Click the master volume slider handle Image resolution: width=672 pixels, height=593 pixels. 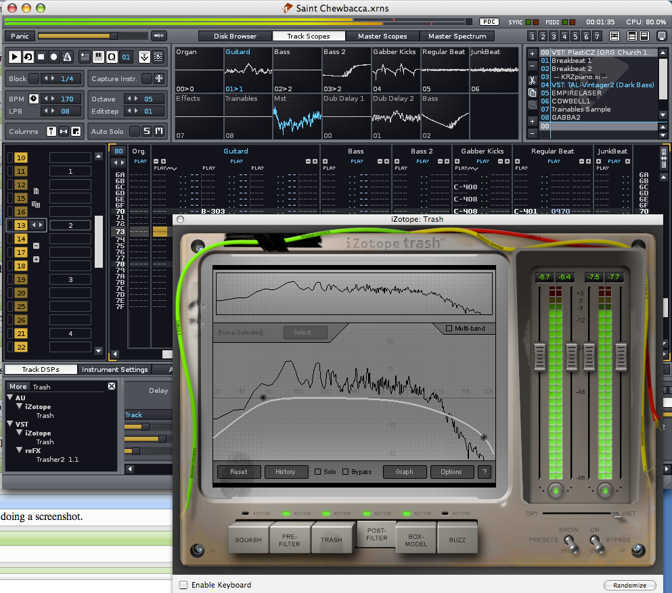[113, 36]
